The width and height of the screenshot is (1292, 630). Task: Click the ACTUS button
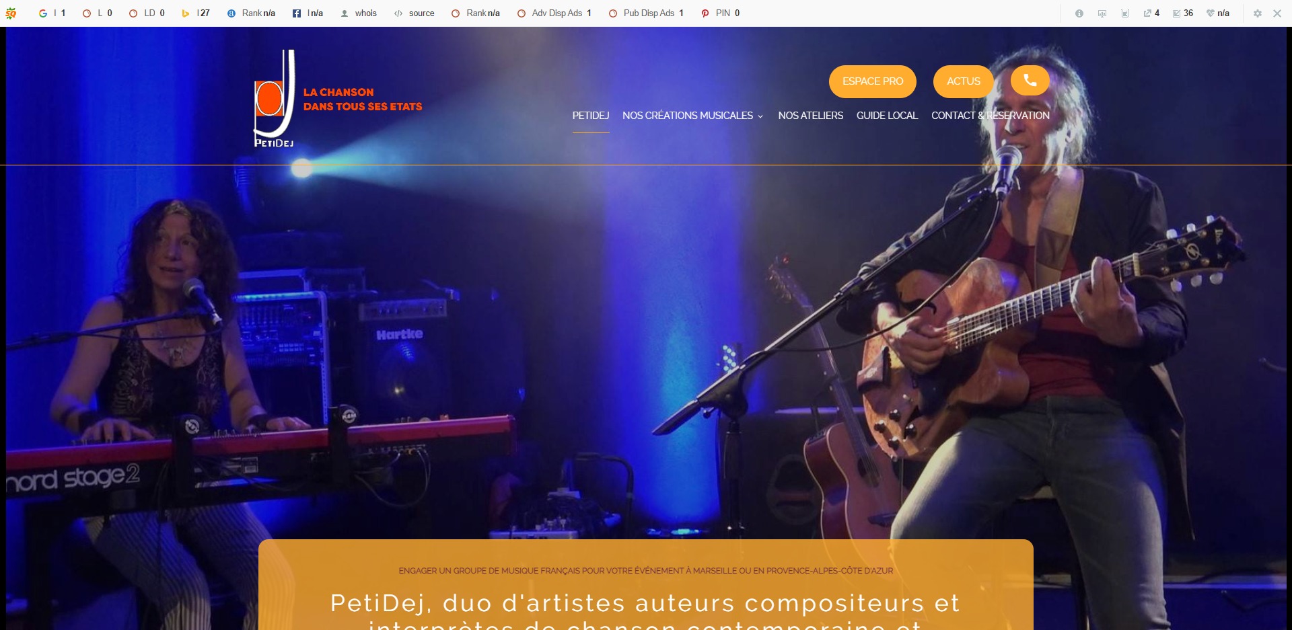[x=964, y=81]
